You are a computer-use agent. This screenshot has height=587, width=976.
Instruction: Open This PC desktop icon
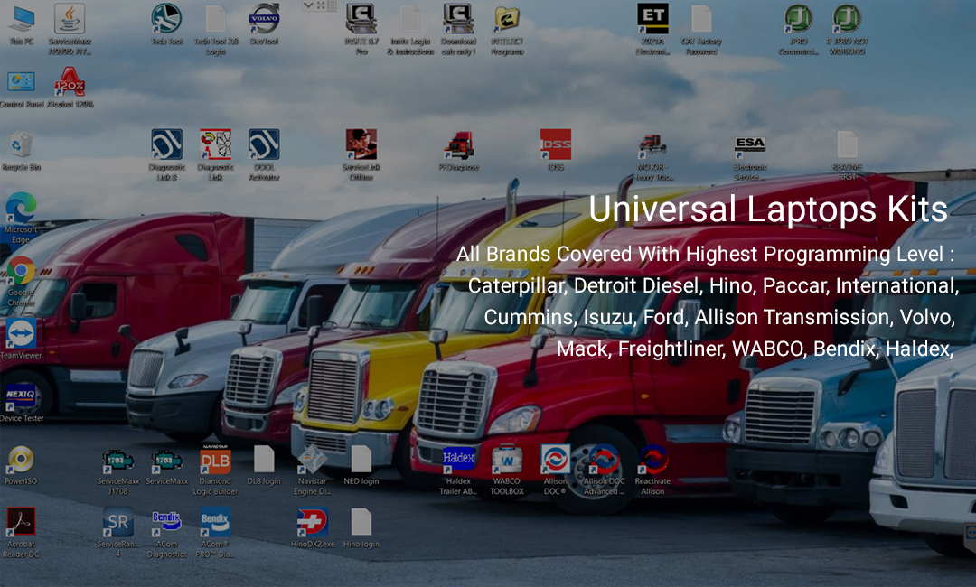coord(21,23)
